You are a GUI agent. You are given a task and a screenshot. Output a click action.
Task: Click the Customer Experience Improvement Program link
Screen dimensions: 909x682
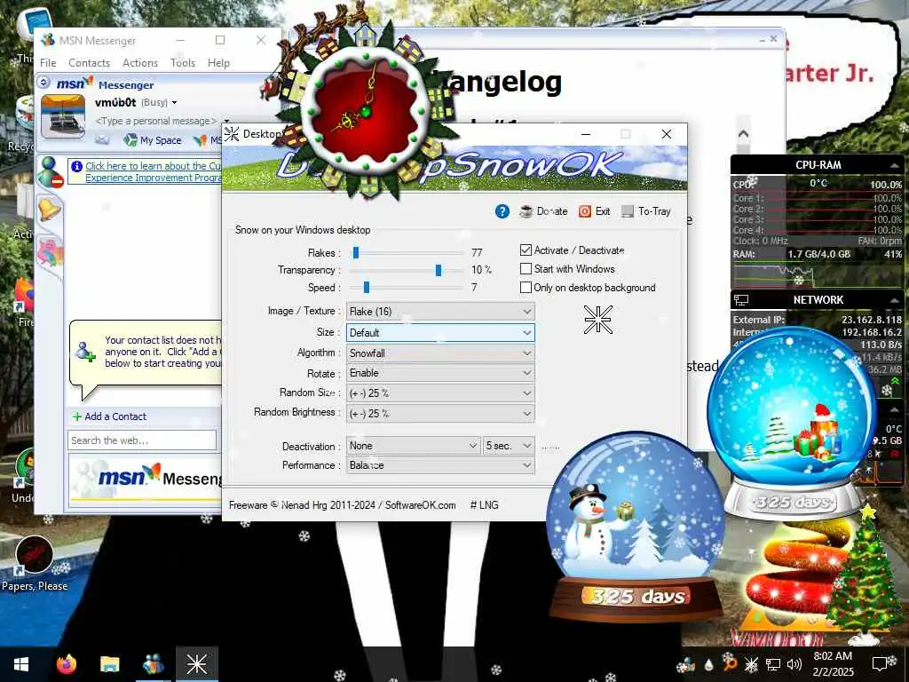coord(153,171)
